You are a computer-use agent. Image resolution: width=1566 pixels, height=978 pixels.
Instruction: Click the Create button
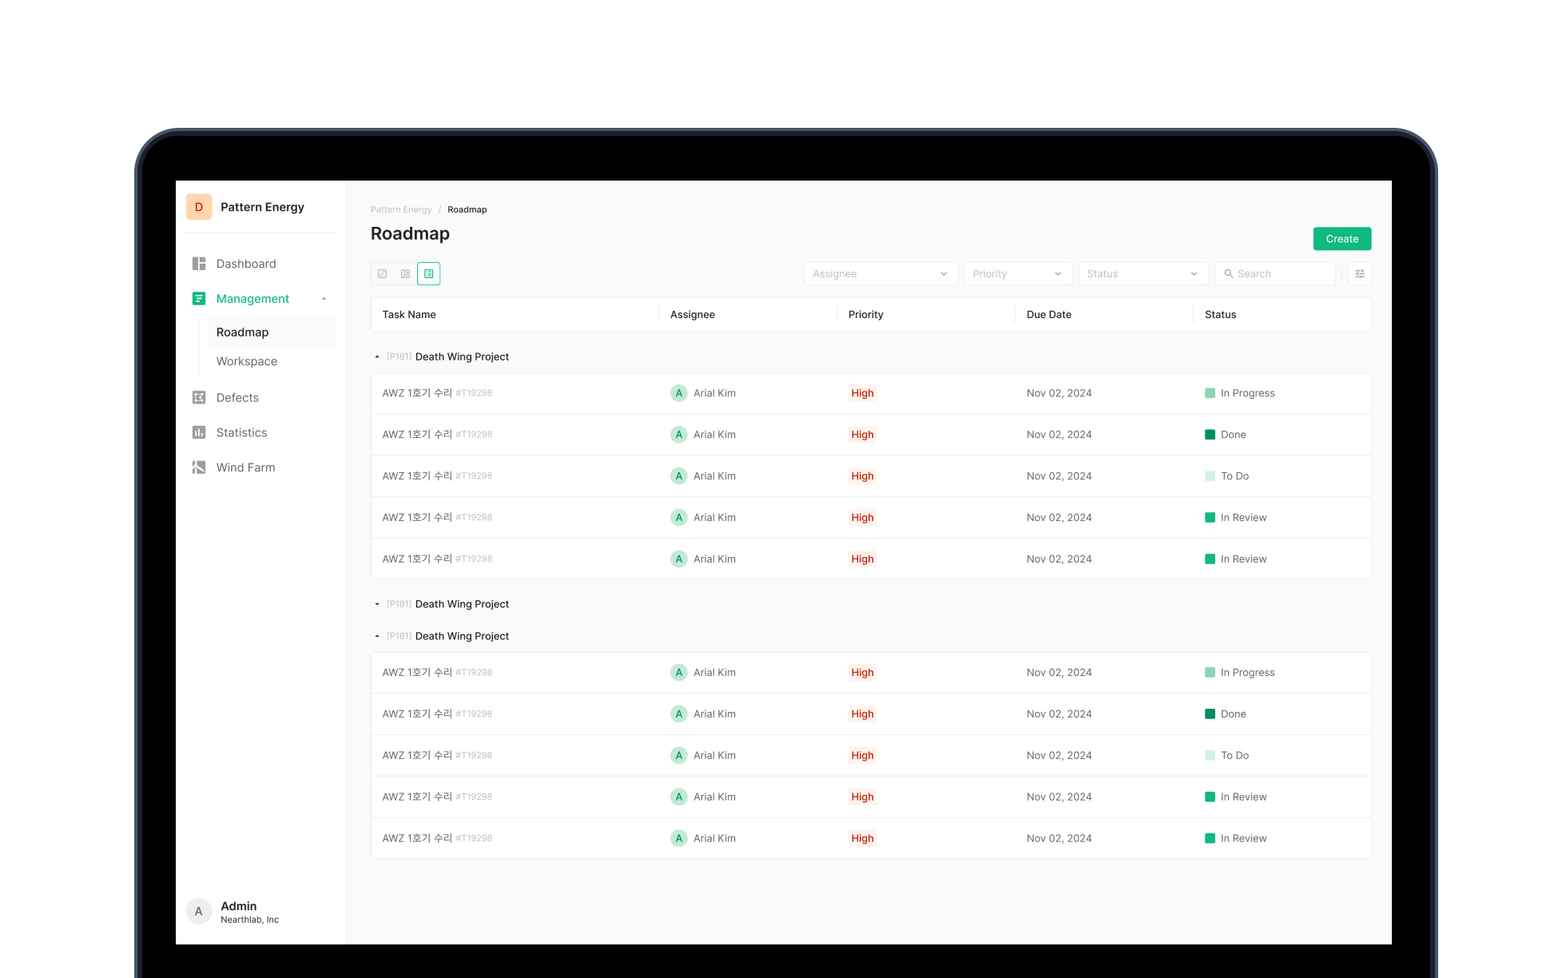click(1341, 238)
